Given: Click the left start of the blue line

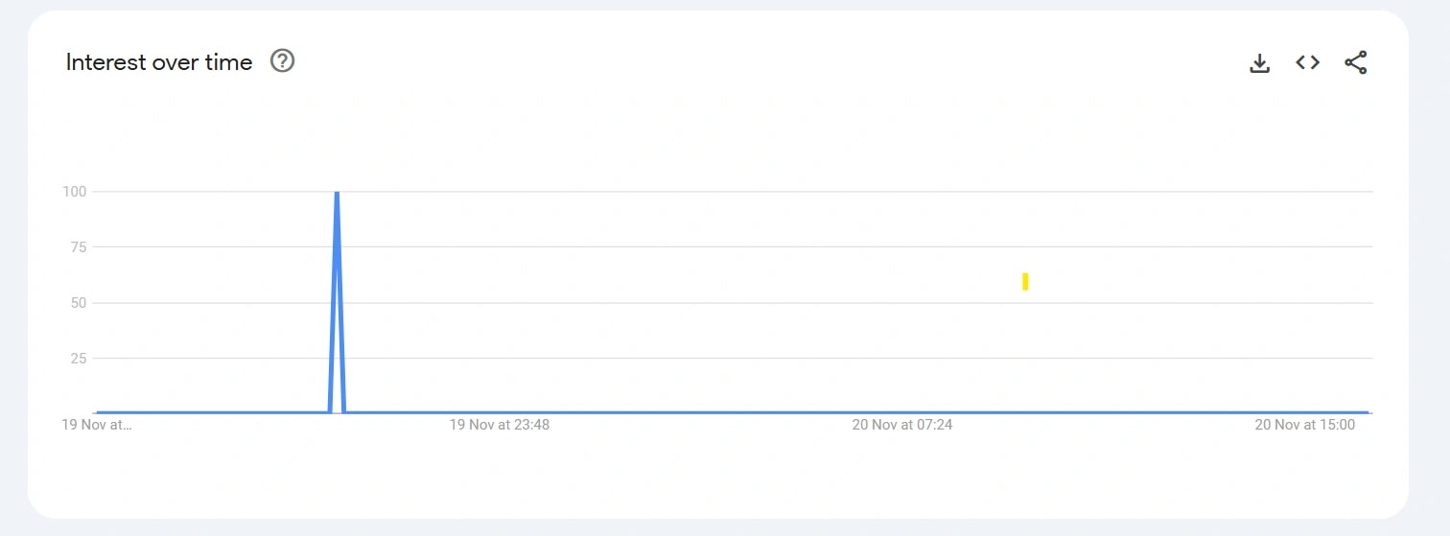Looking at the screenshot, I should click(x=99, y=412).
